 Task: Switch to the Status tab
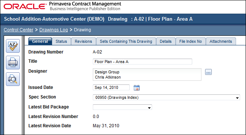61,41
